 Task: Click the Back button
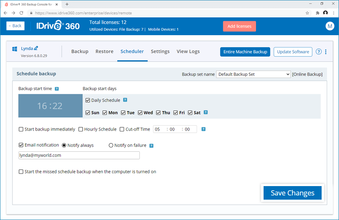click(15, 26)
